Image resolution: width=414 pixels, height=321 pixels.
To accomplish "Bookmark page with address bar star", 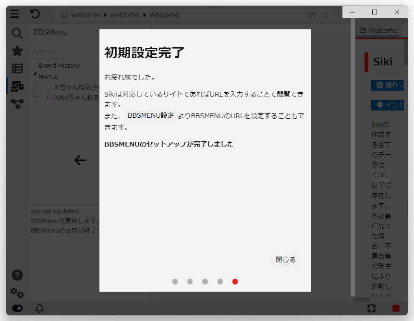I will tap(326, 15).
